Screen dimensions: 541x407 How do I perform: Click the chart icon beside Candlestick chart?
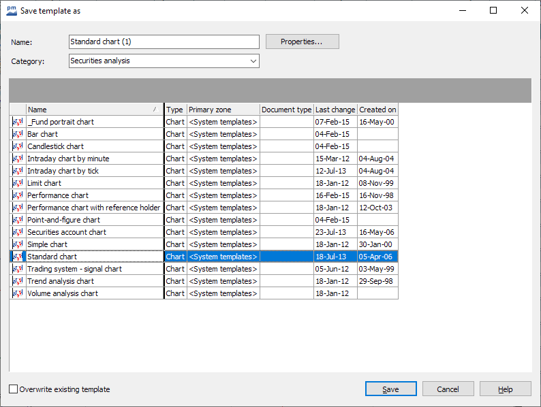point(18,146)
